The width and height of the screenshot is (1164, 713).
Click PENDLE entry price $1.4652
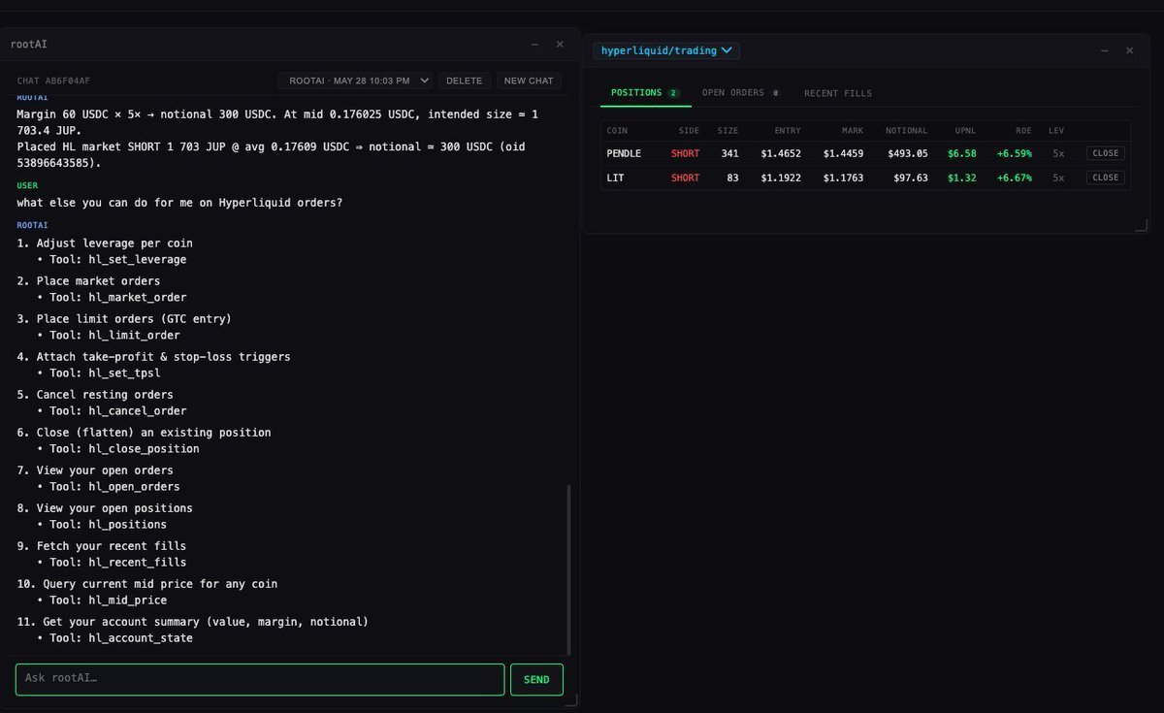point(781,153)
